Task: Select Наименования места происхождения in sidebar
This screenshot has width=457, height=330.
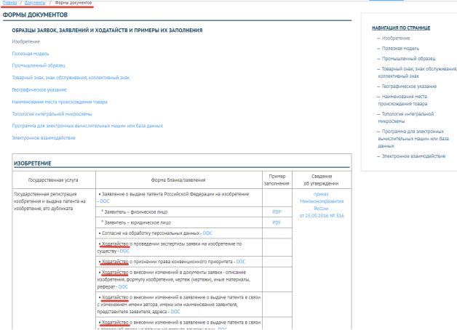Action: coord(403,100)
